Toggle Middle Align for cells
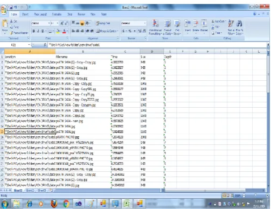 (x=78, y=23)
